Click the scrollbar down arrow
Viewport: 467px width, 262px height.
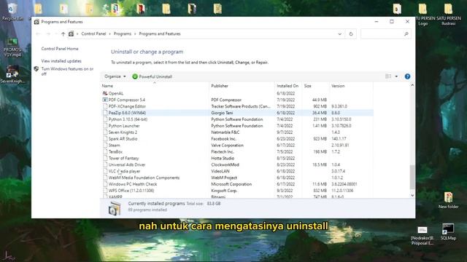(x=412, y=196)
